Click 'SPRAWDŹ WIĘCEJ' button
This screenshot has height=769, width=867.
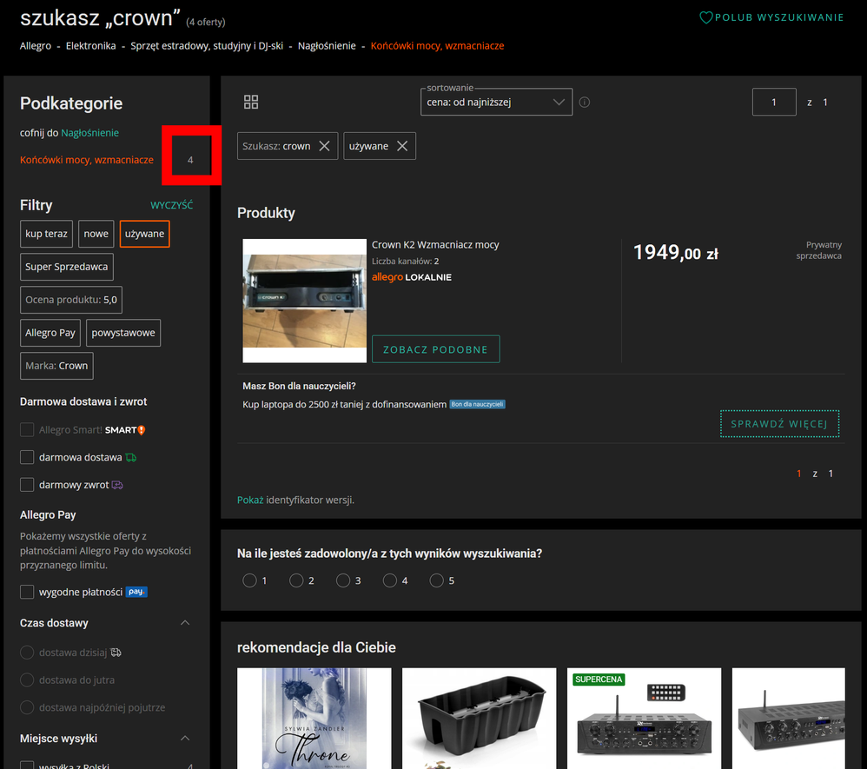click(779, 424)
